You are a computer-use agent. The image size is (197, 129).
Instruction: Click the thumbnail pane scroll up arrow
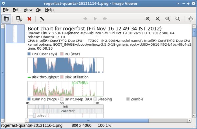tap(3, 26)
